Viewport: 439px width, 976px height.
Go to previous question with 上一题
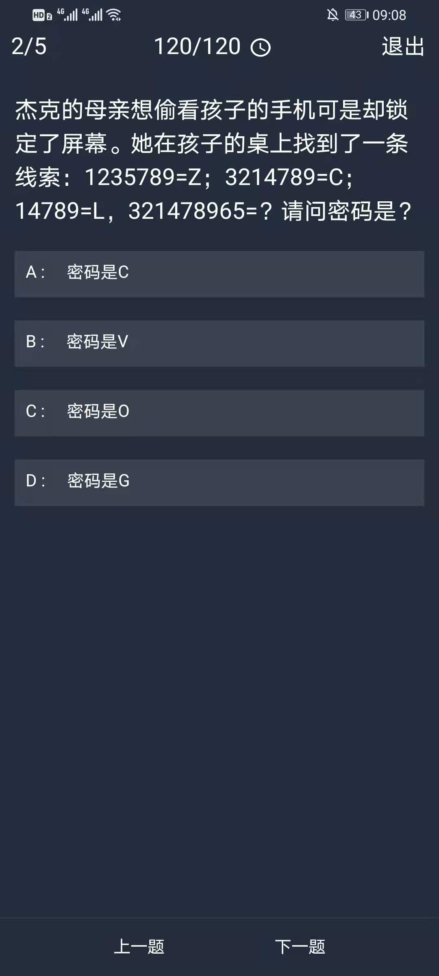point(139,947)
